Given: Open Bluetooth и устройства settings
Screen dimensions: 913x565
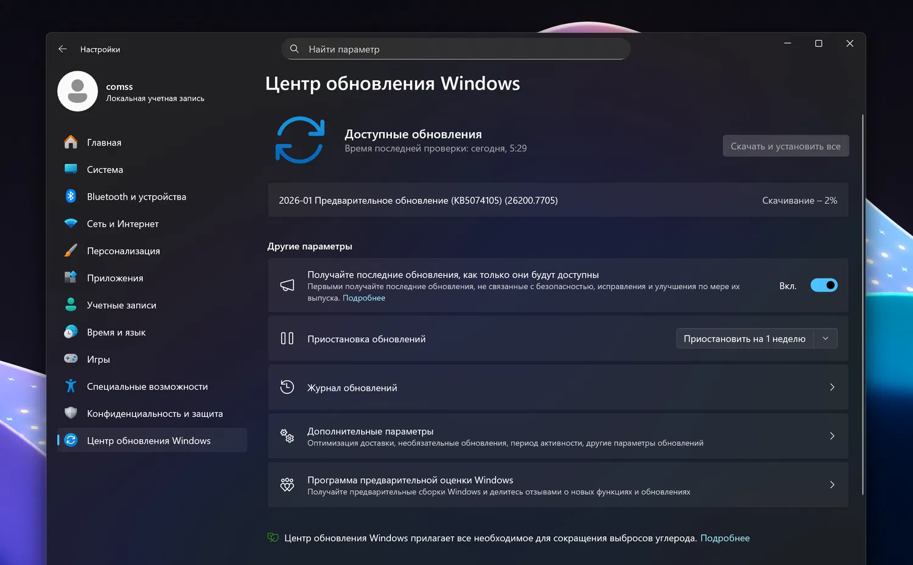Looking at the screenshot, I should coord(152,197).
